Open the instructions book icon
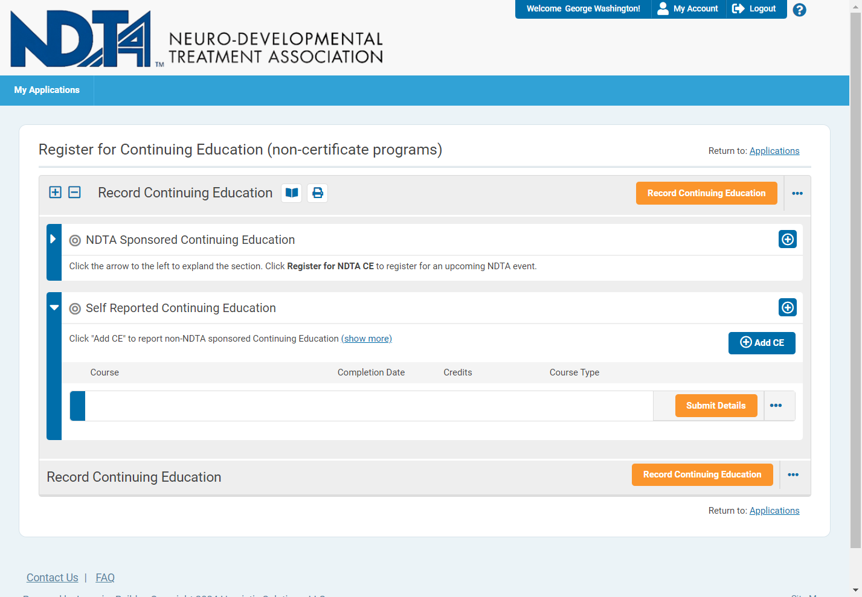862x597 pixels. tap(292, 193)
